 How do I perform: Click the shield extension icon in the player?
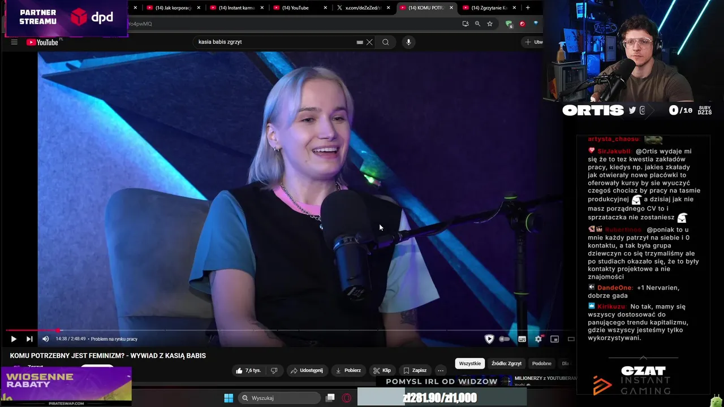coord(489,339)
